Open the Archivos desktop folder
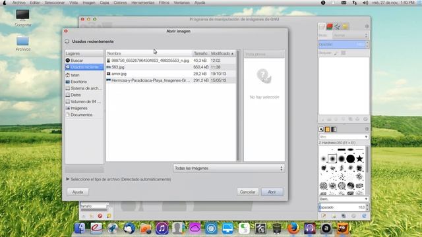The width and height of the screenshot is (422, 237). tap(22, 43)
